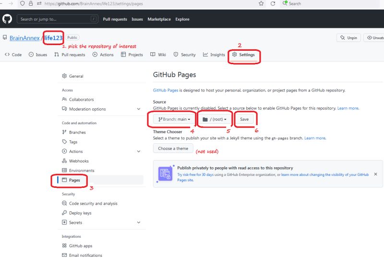Open Pull requests in top navigation

pyautogui.click(x=115, y=19)
